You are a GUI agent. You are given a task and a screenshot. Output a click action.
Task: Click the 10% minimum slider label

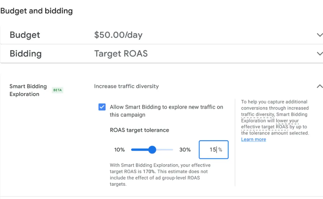pos(119,150)
